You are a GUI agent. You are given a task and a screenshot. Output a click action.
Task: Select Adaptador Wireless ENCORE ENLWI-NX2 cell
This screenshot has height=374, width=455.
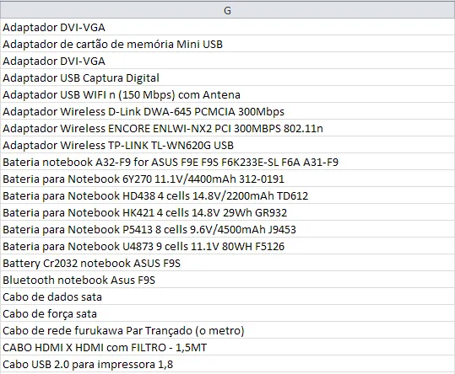click(x=228, y=128)
